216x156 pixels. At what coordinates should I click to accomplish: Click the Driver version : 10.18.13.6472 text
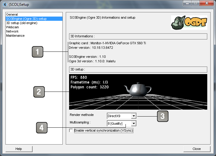click(x=91, y=48)
